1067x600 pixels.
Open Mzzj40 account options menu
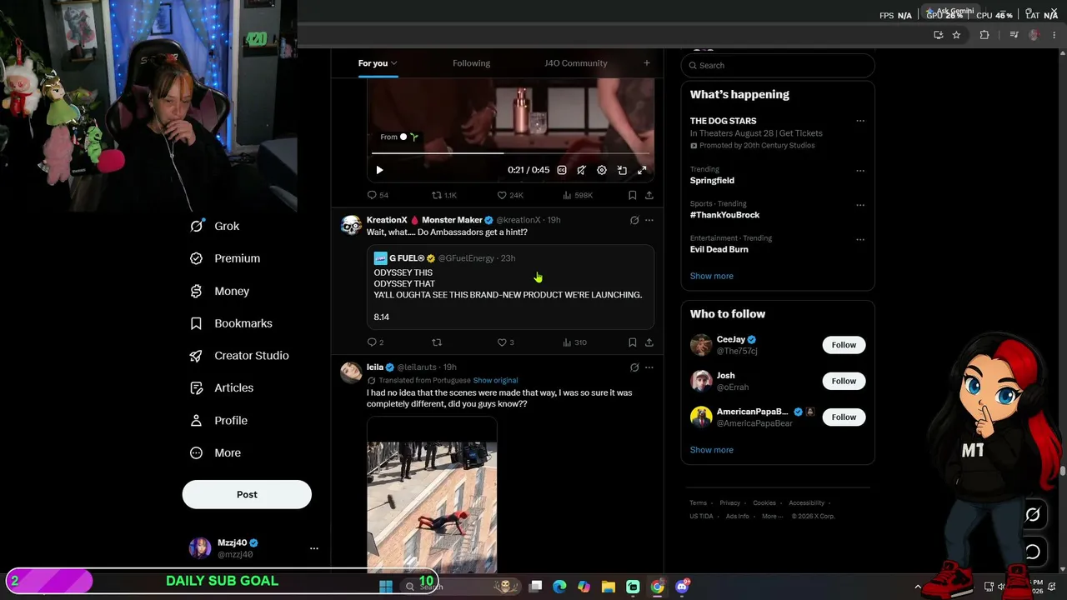point(314,548)
